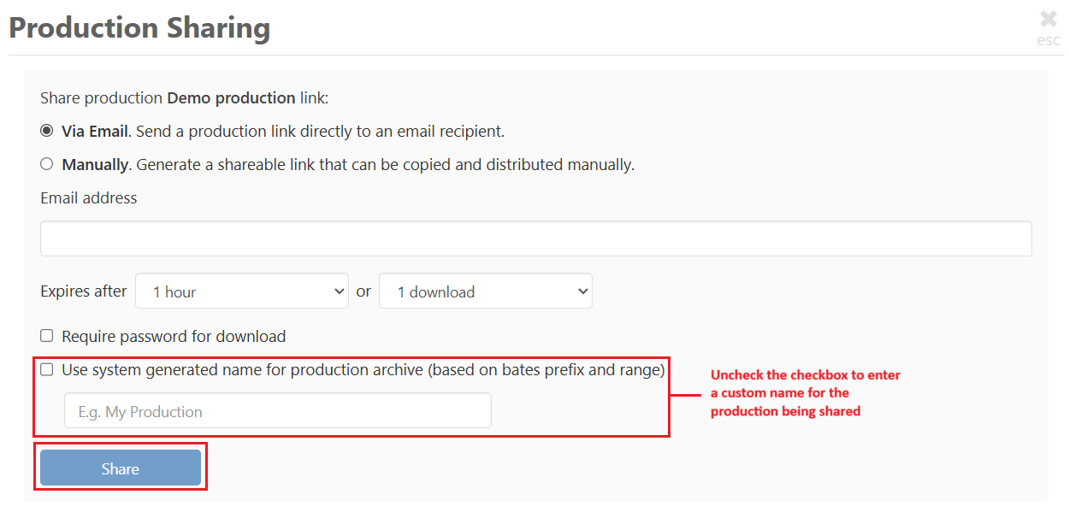Check the password protection option
Image resolution: width=1069 pixels, height=512 pixels.
[47, 336]
